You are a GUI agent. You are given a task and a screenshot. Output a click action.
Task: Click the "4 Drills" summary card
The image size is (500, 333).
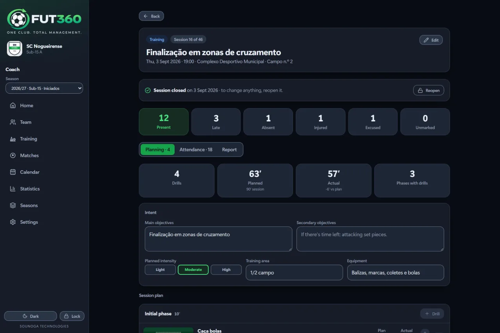tap(177, 180)
